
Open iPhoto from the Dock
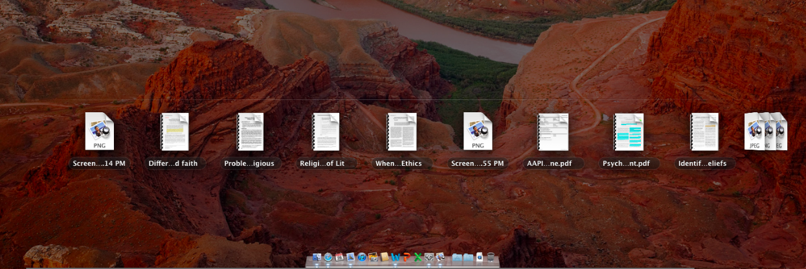pos(373,257)
